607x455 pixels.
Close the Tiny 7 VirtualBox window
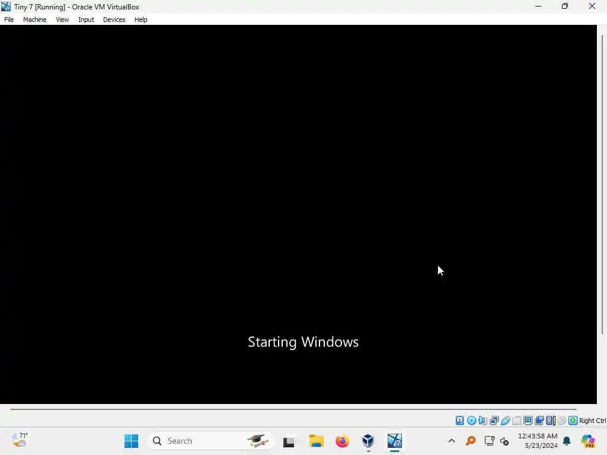[x=592, y=6]
